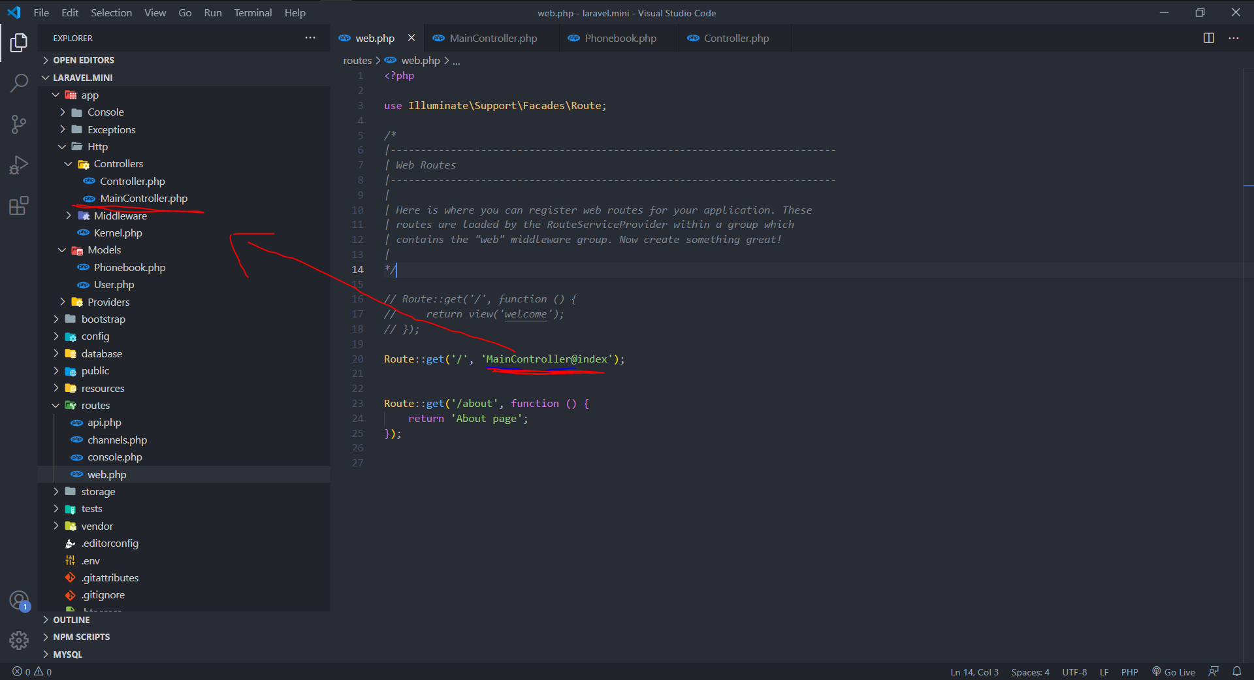Open Explorer Views and More Actions ellipsis
The height and width of the screenshot is (680, 1254).
[310, 38]
